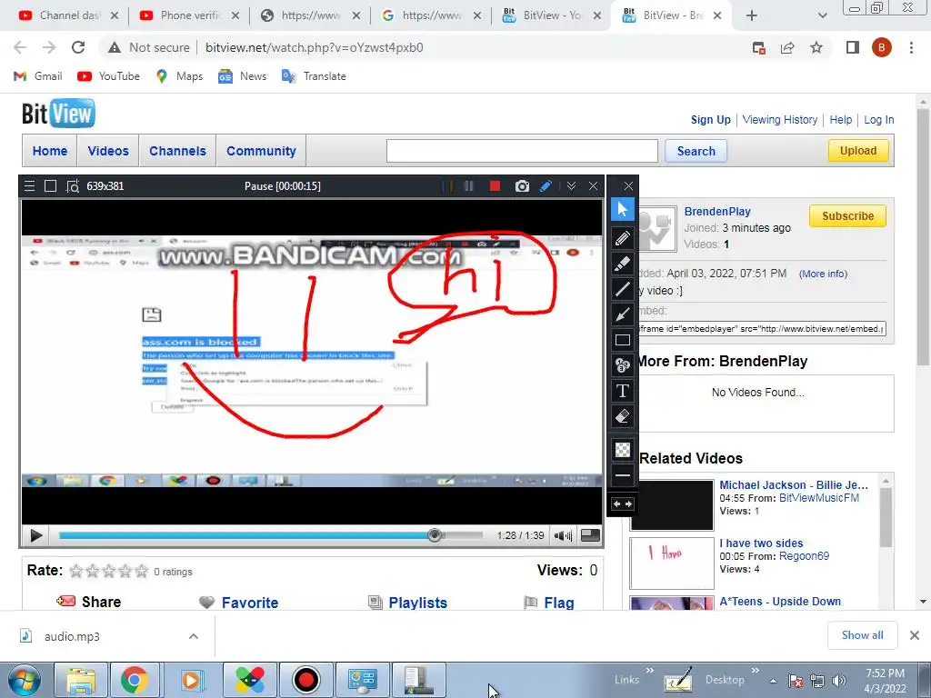Select the Bandicam line drawing tool
931x698 pixels.
(x=622, y=290)
